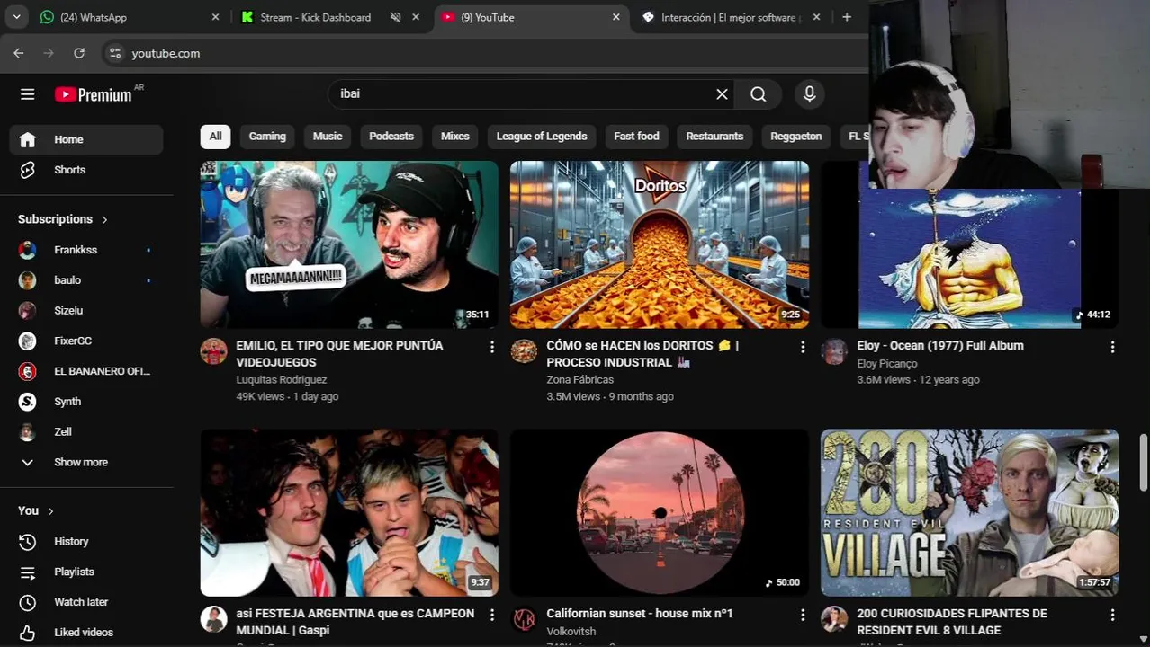Select League of Legends filter chip

(542, 136)
